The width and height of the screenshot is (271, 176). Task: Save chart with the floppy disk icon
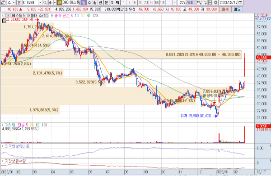tap(210, 2)
